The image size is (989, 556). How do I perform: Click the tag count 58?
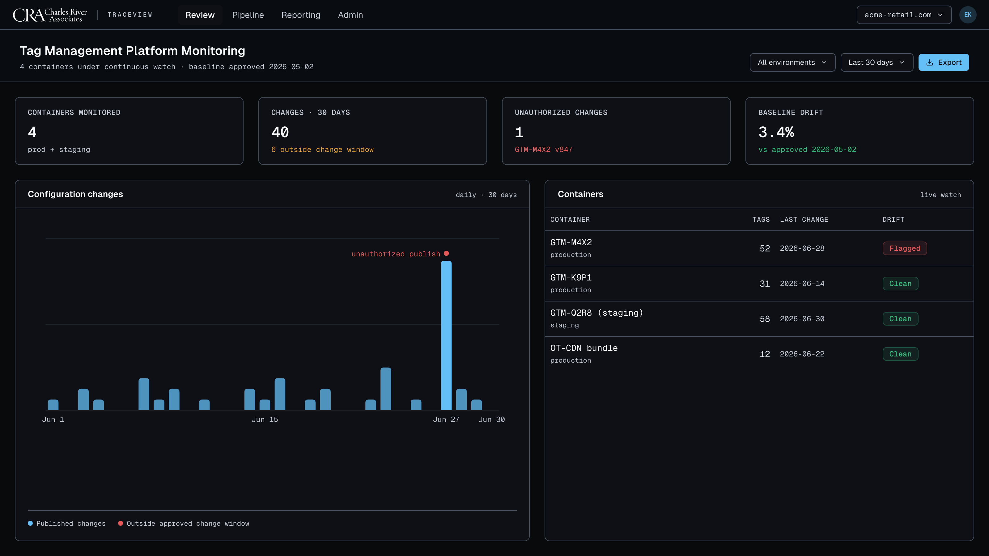[x=765, y=319]
